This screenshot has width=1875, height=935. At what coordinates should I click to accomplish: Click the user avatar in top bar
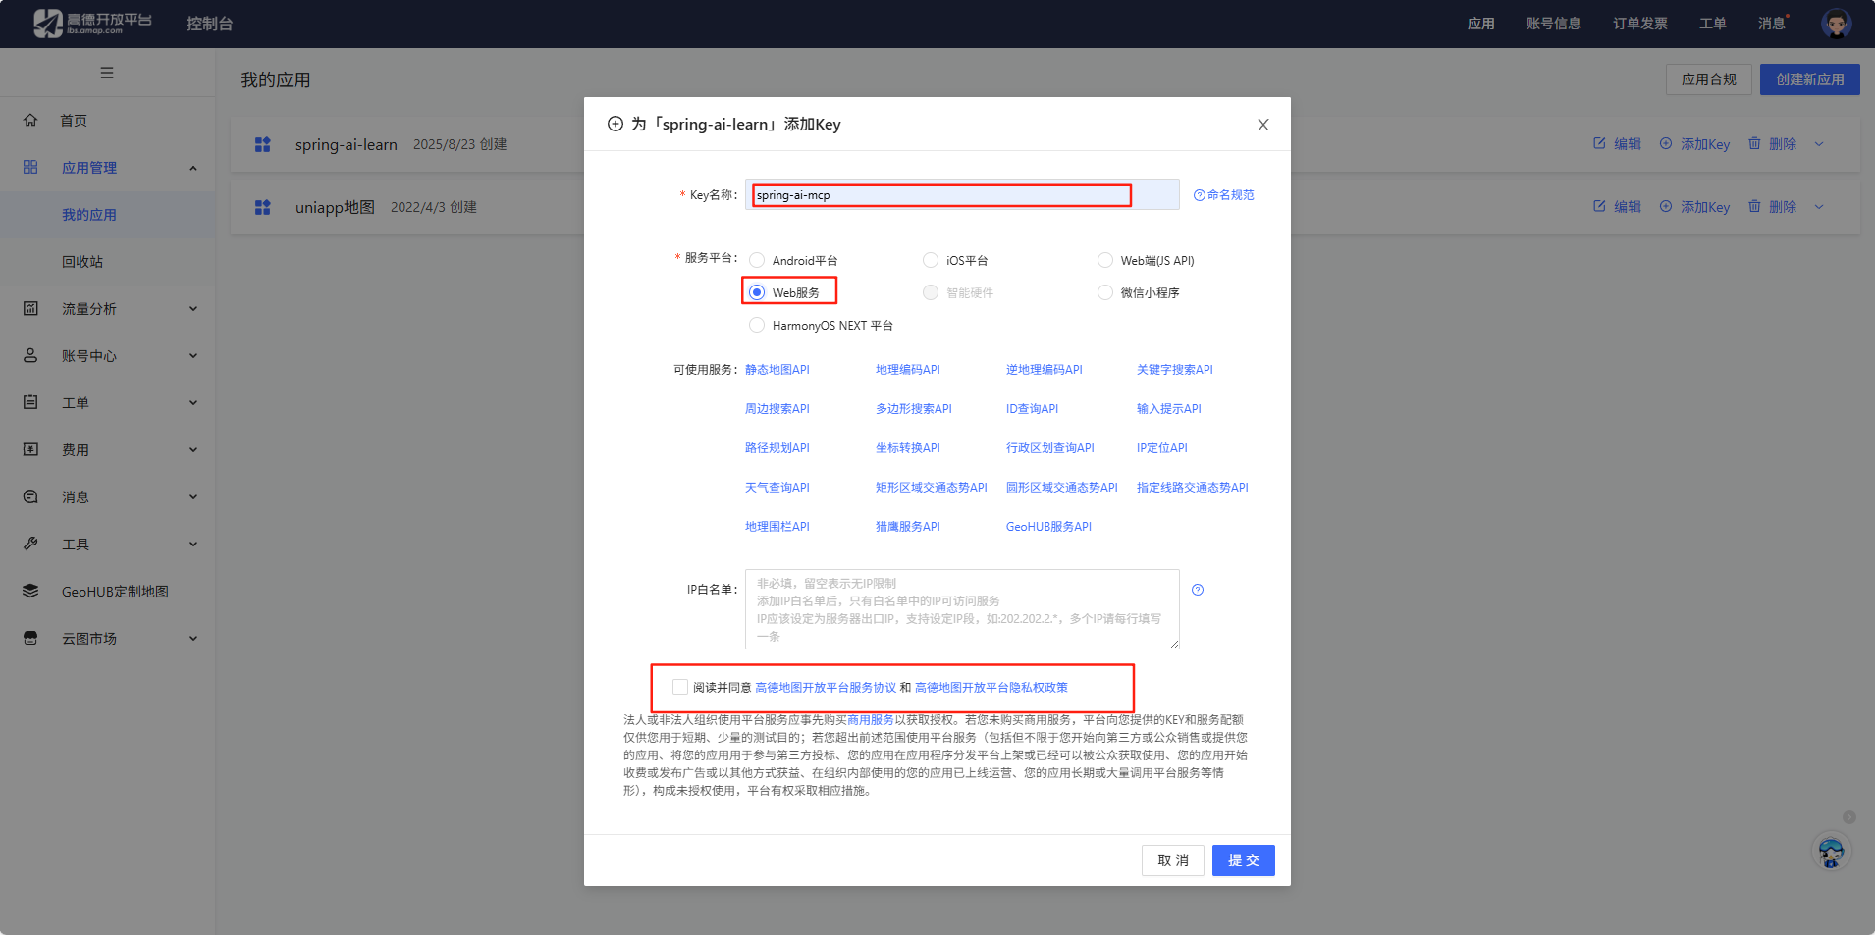1836,23
